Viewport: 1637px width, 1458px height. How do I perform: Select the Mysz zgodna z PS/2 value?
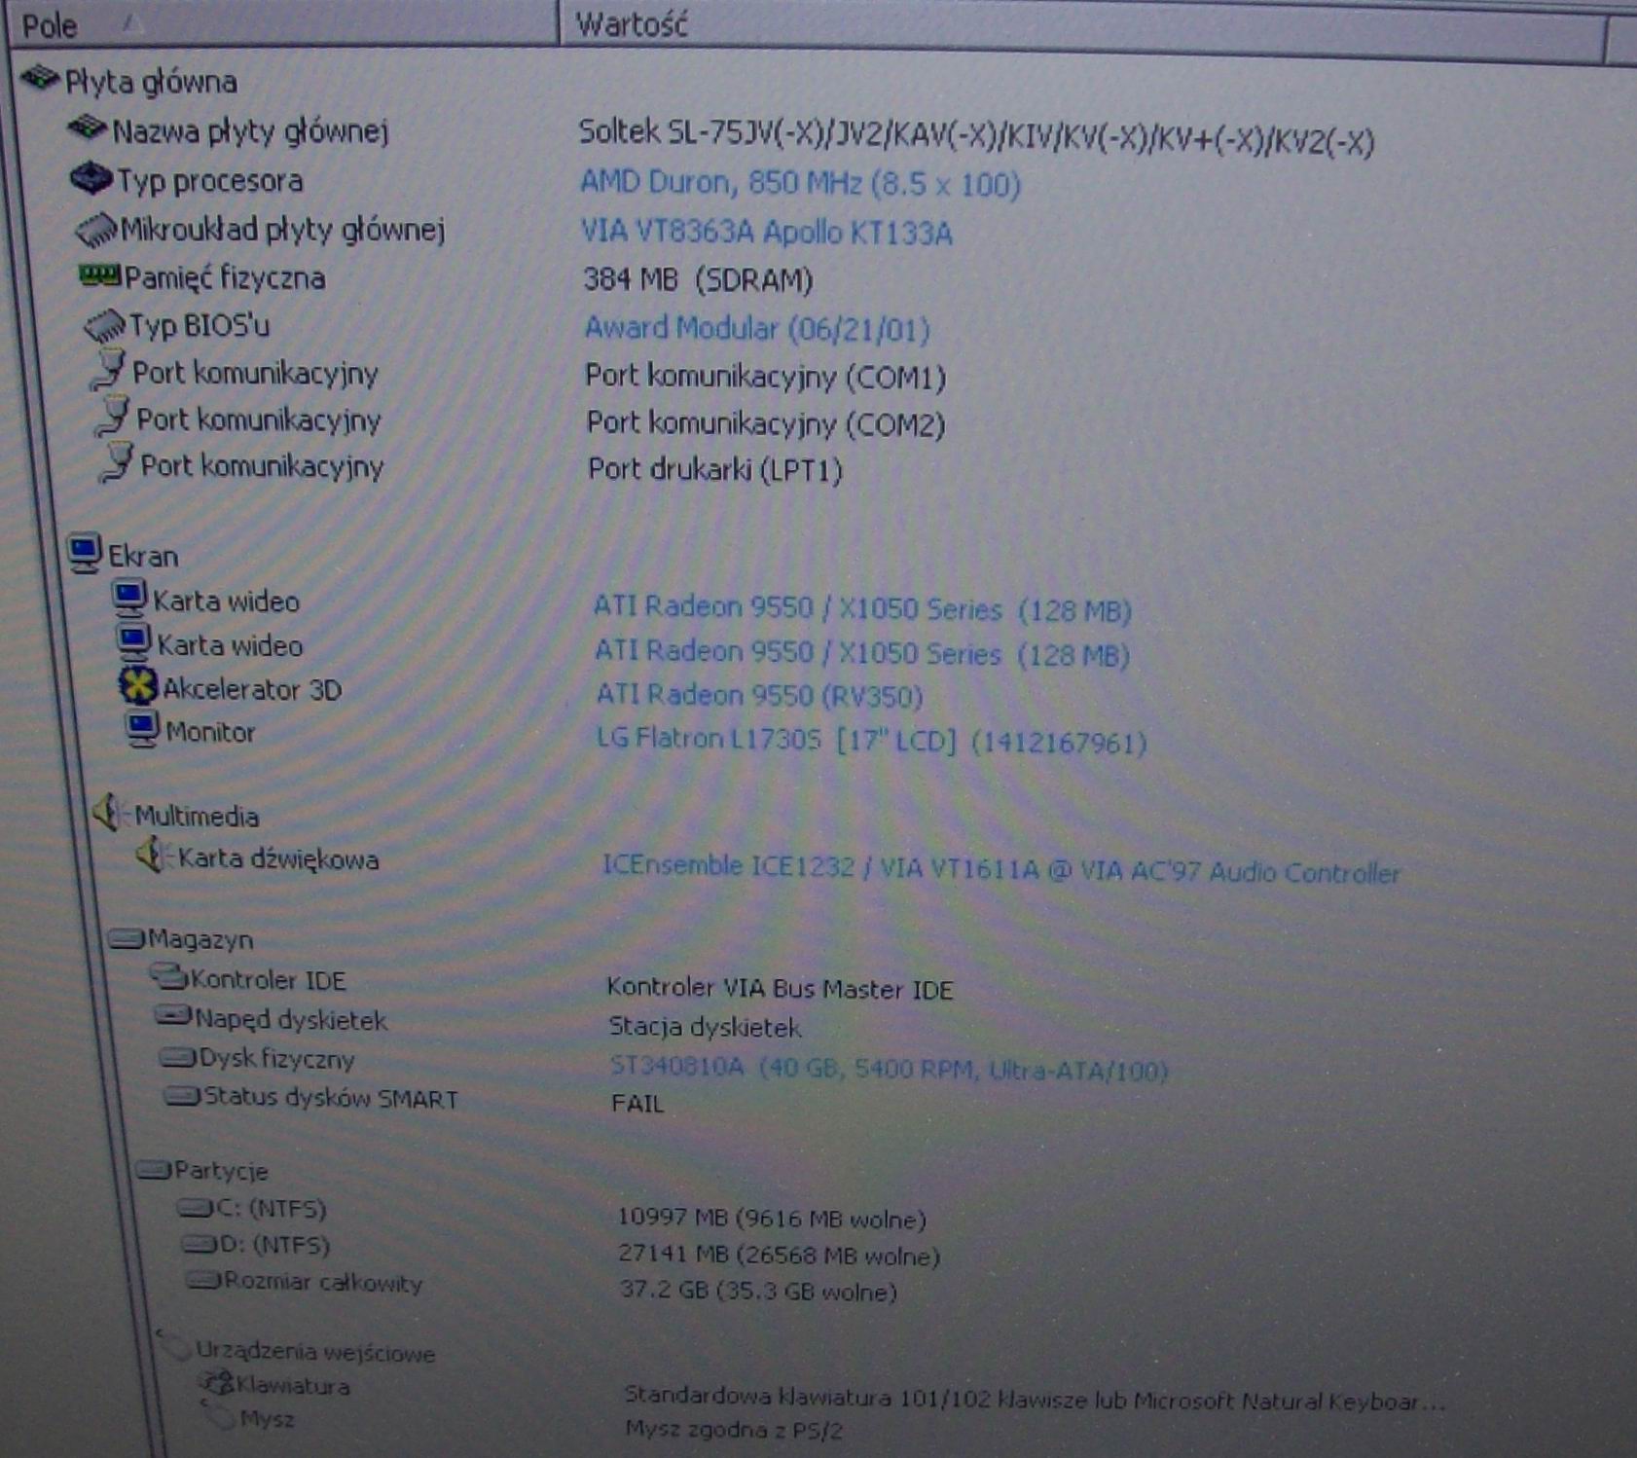pyautogui.click(x=734, y=1430)
